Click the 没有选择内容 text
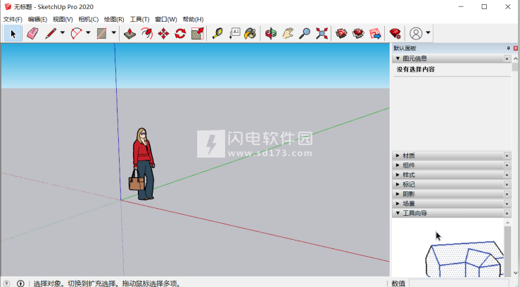 416,69
